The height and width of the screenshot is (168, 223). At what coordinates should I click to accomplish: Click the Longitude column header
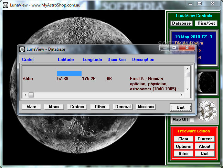92,60
